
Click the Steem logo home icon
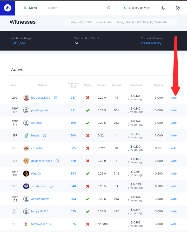pyautogui.click(x=8, y=8)
